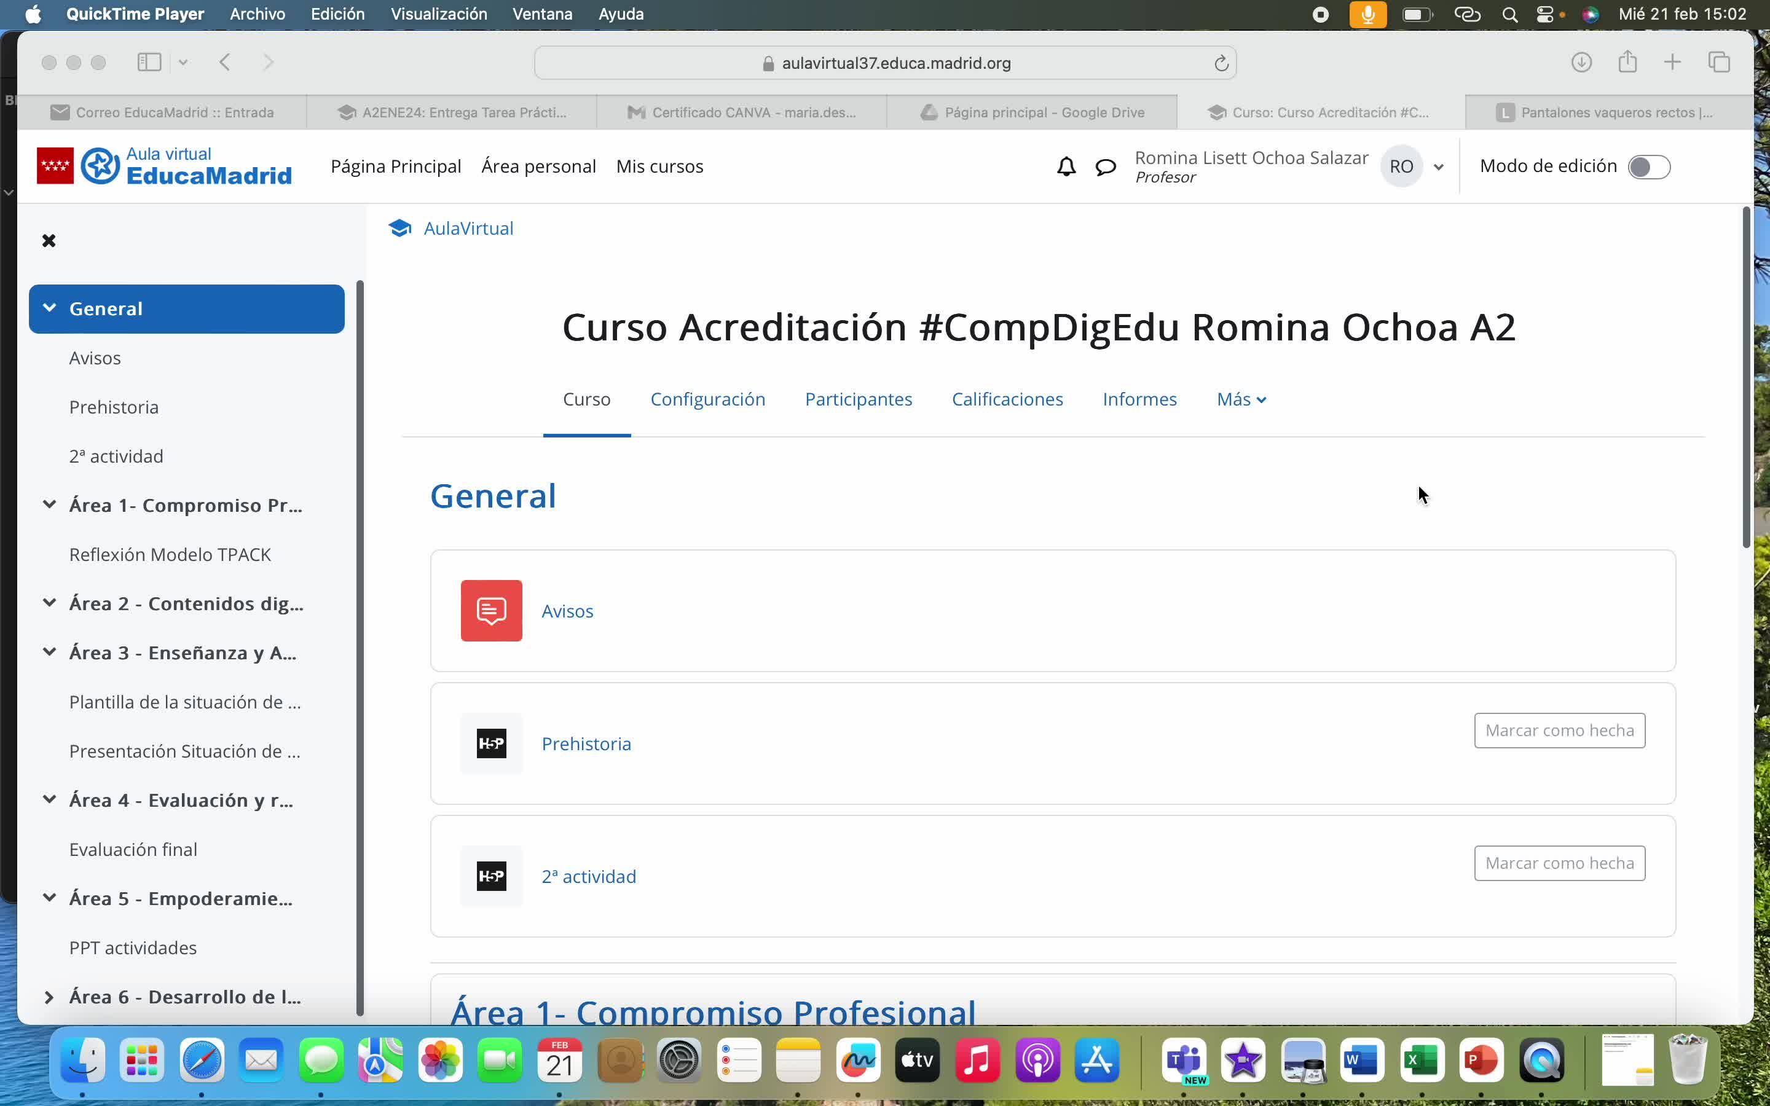Open the Más dropdown menu
Viewport: 1770px width, 1106px height.
tap(1240, 399)
